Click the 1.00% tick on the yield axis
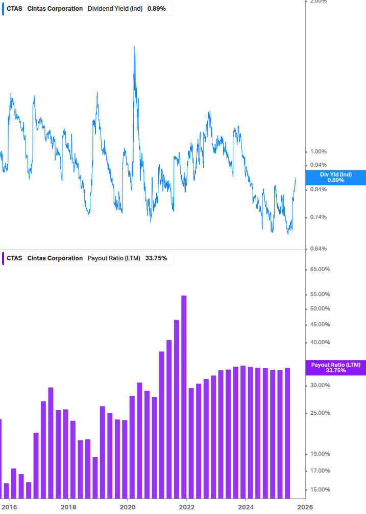 318,151
